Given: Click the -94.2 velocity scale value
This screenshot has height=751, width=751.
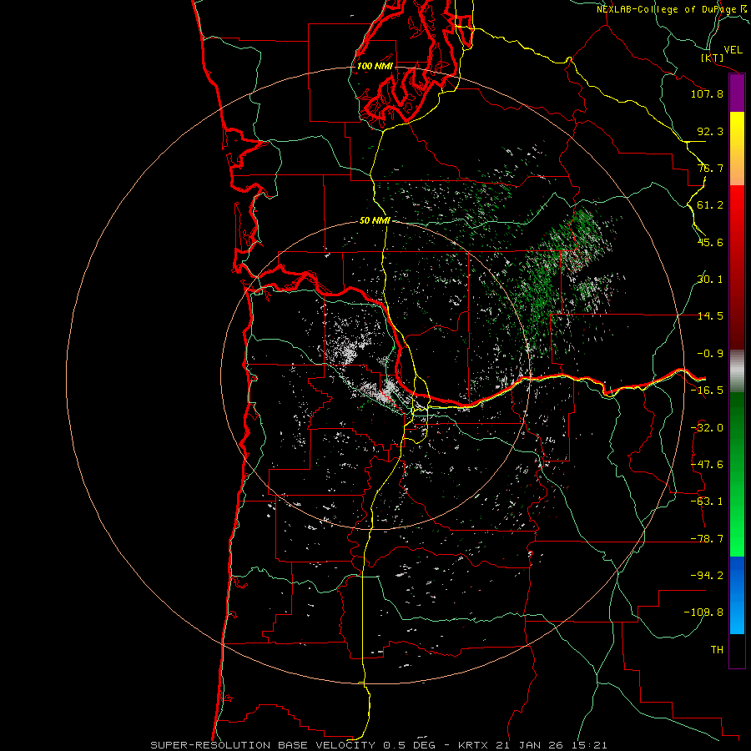Looking at the screenshot, I should pyautogui.click(x=707, y=575).
